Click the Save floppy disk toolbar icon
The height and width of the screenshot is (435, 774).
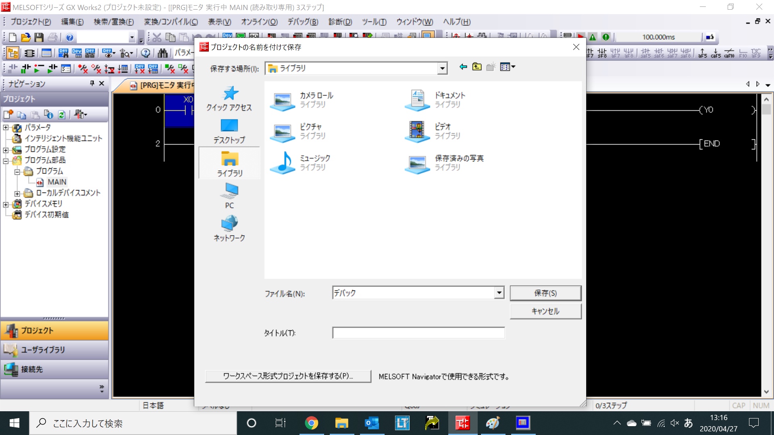point(39,37)
